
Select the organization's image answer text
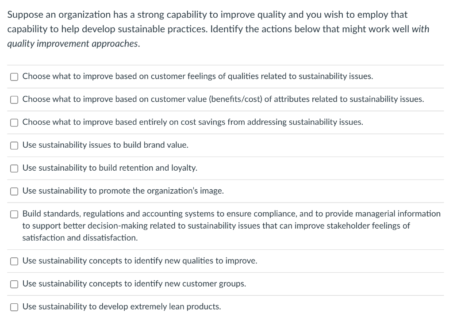coord(123,191)
